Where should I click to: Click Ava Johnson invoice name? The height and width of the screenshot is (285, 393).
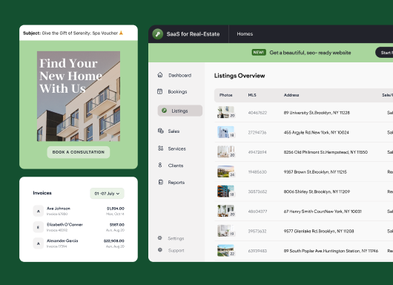(x=59, y=209)
